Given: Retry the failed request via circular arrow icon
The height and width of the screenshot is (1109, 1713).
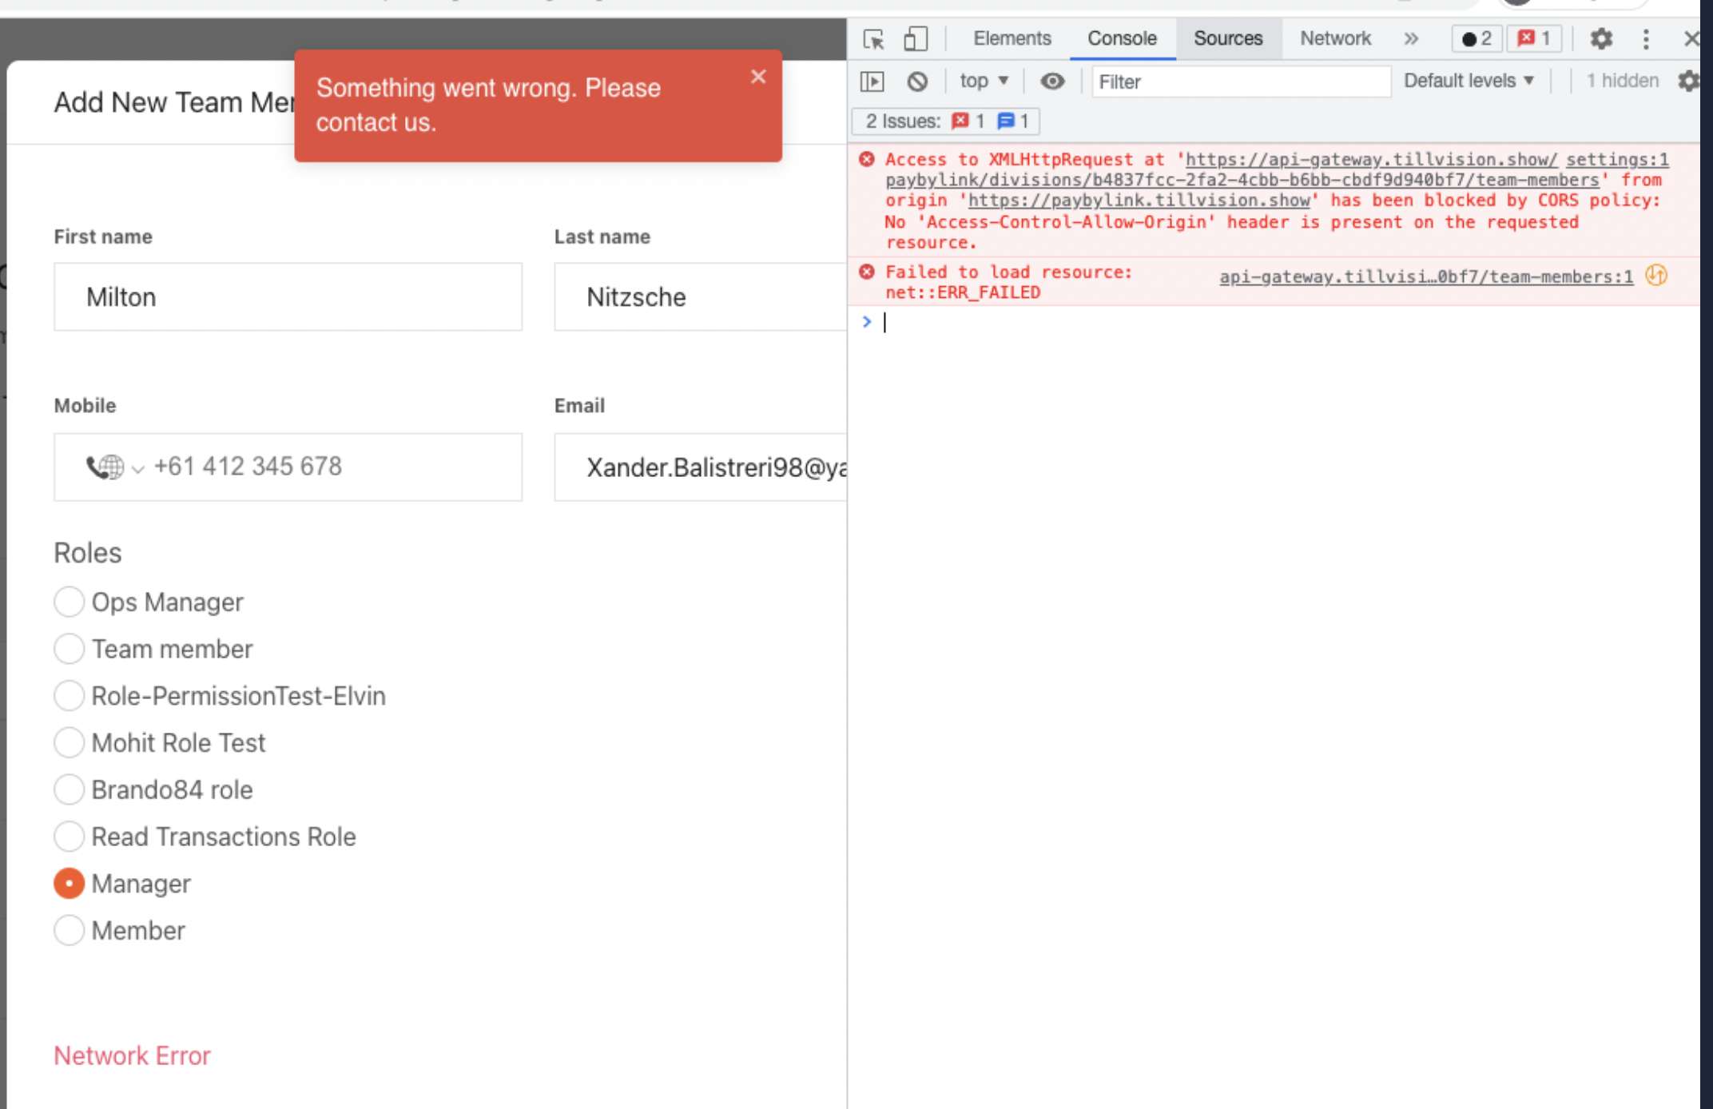Looking at the screenshot, I should (x=1656, y=276).
